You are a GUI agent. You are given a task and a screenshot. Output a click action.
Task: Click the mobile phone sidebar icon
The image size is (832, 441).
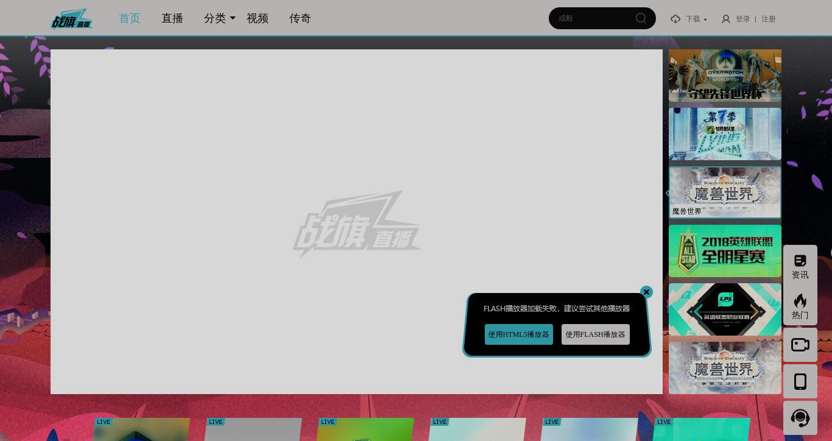click(800, 381)
